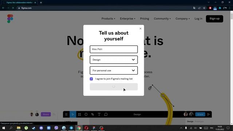Open the Design role dropdown

coord(114,60)
